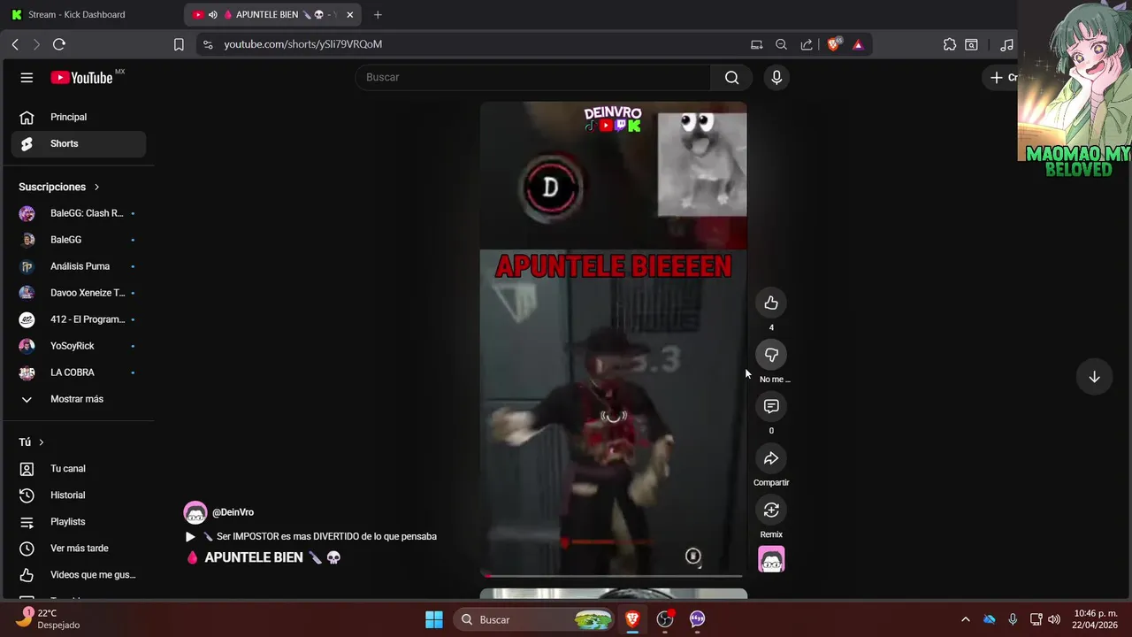
Task: Open Tu canal
Action: pyautogui.click(x=79, y=469)
